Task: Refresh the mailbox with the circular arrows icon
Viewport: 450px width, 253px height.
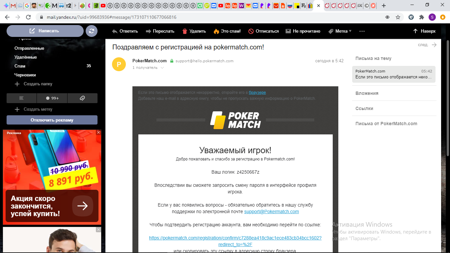Action: (x=92, y=31)
